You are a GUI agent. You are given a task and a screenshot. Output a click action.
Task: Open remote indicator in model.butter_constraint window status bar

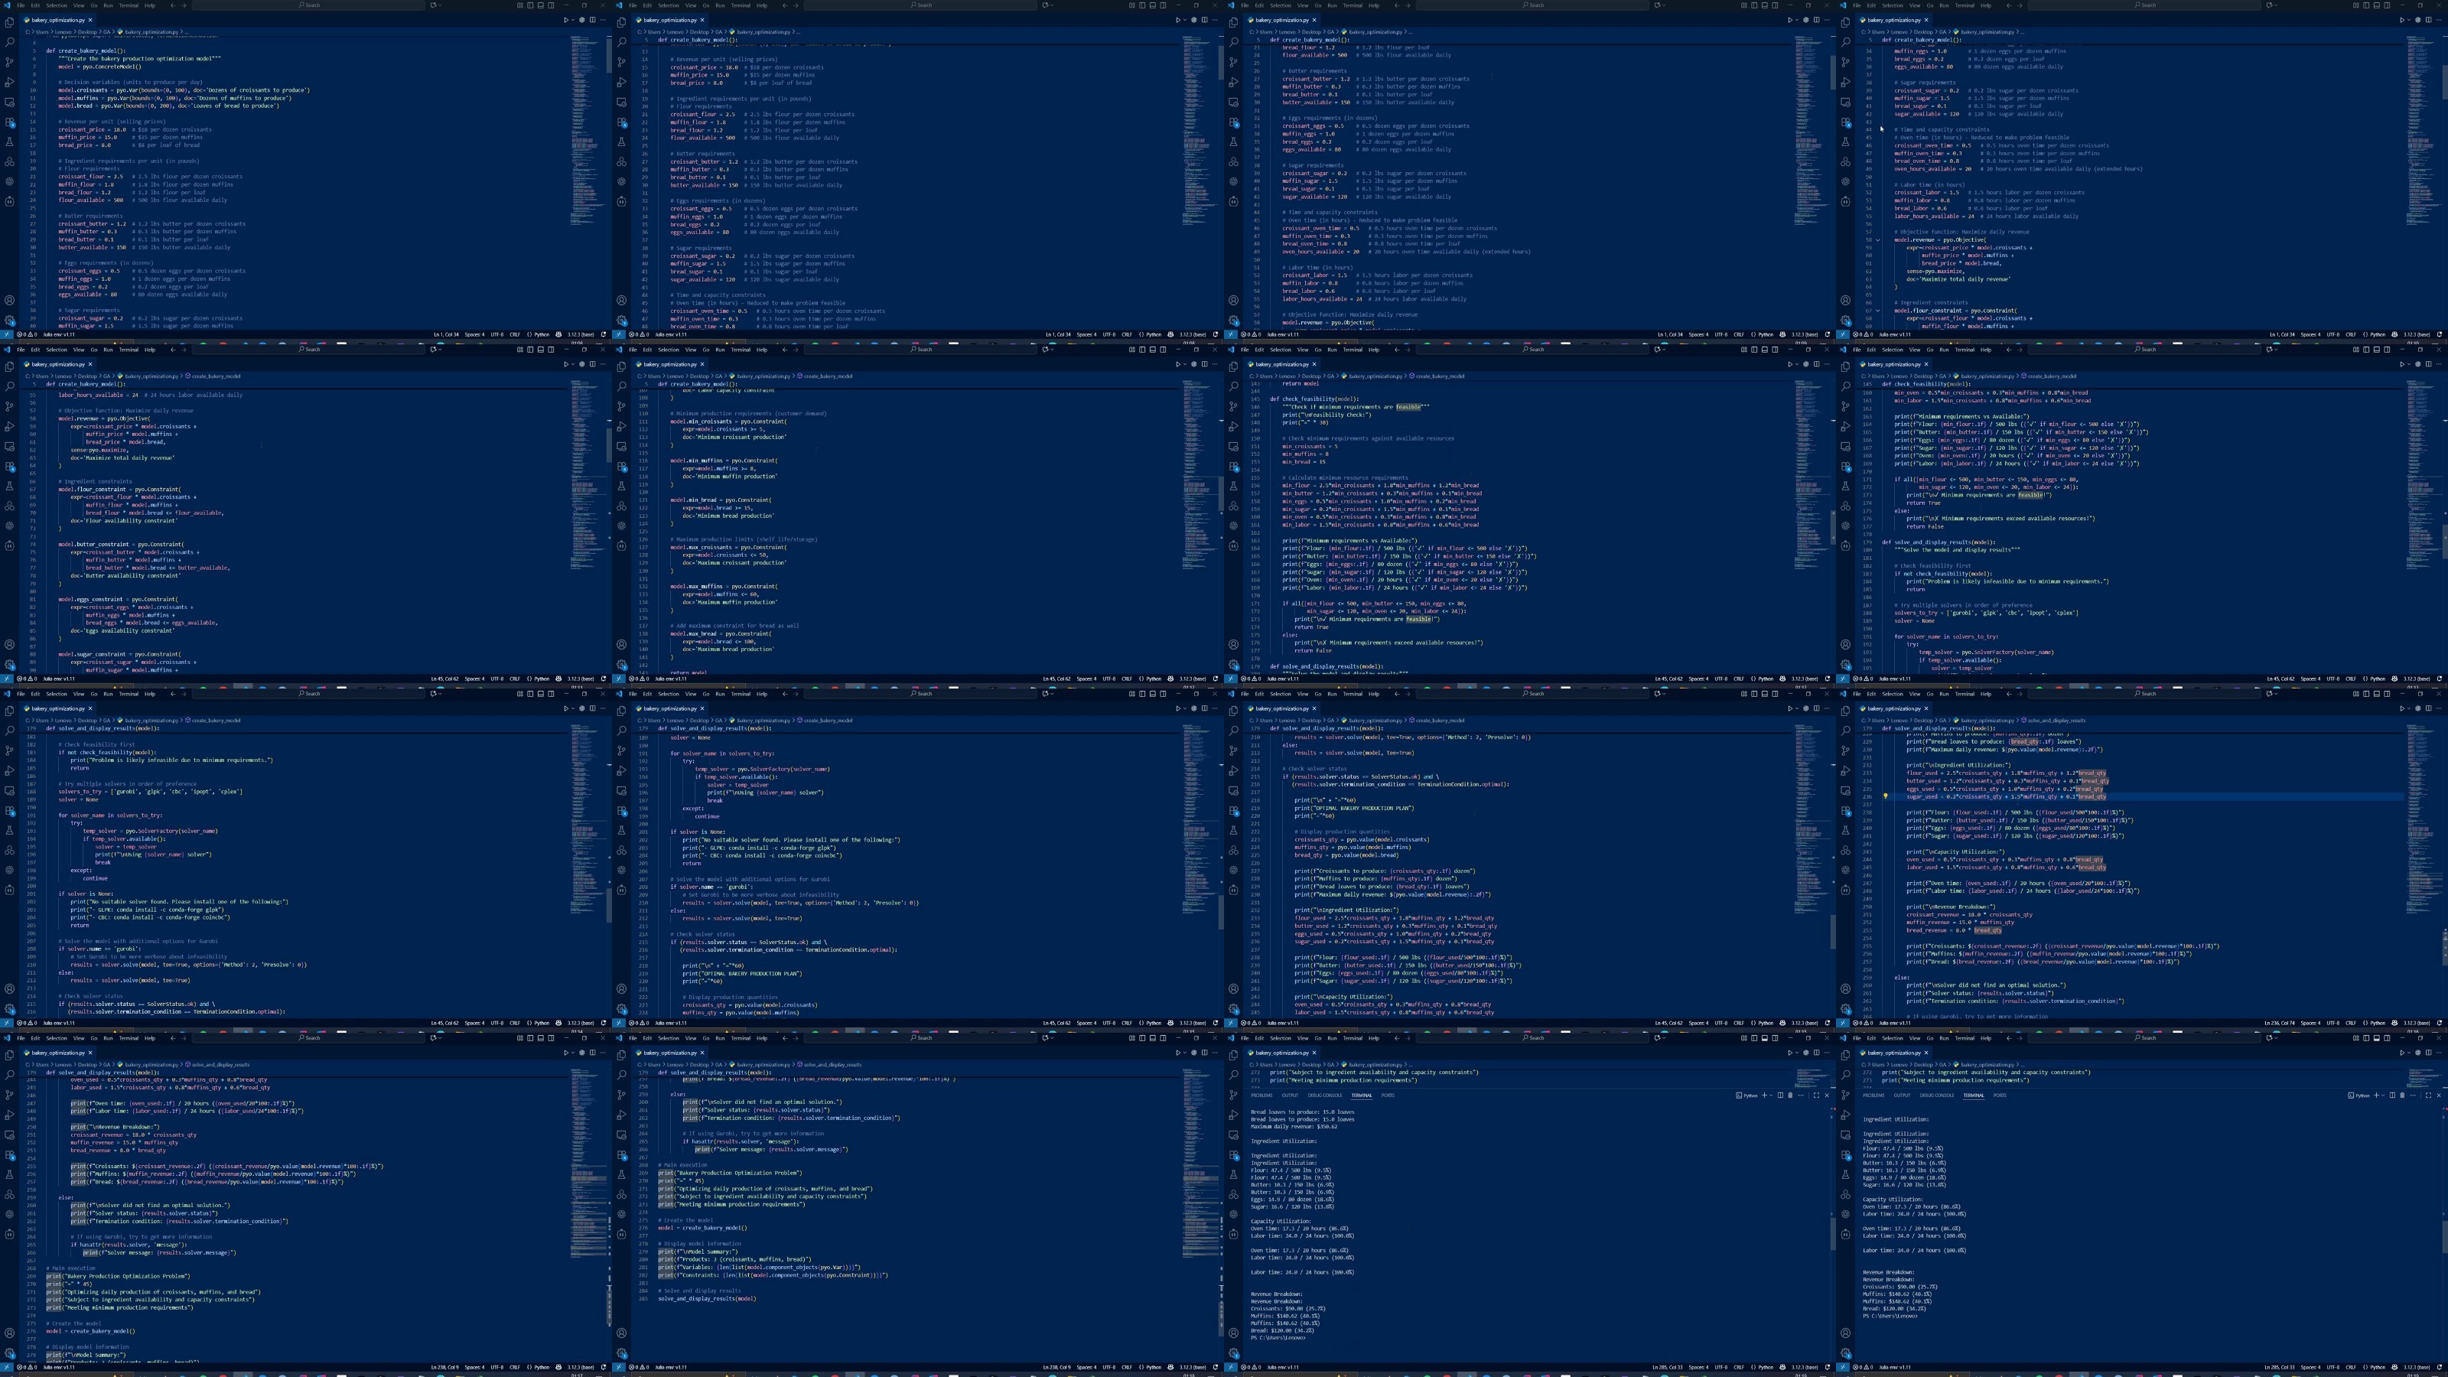(7, 679)
